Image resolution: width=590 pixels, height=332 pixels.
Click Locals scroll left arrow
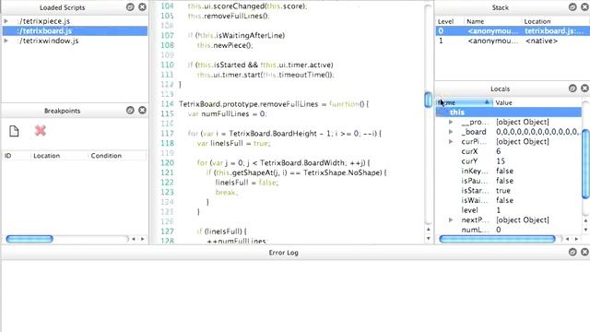pyautogui.click(x=568, y=239)
